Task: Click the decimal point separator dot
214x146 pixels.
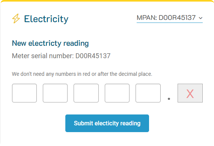Action: click(x=169, y=99)
